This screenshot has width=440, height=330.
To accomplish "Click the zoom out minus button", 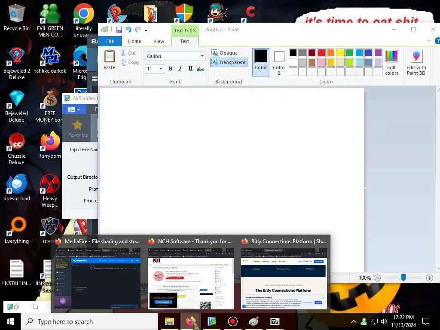I will click(x=377, y=278).
